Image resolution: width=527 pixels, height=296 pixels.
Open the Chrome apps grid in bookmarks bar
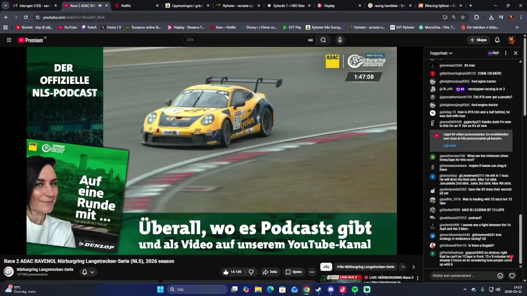pyautogui.click(x=5, y=27)
